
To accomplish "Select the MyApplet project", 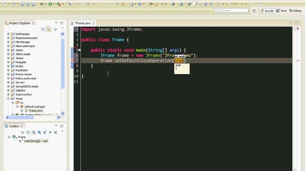I will [20, 62].
